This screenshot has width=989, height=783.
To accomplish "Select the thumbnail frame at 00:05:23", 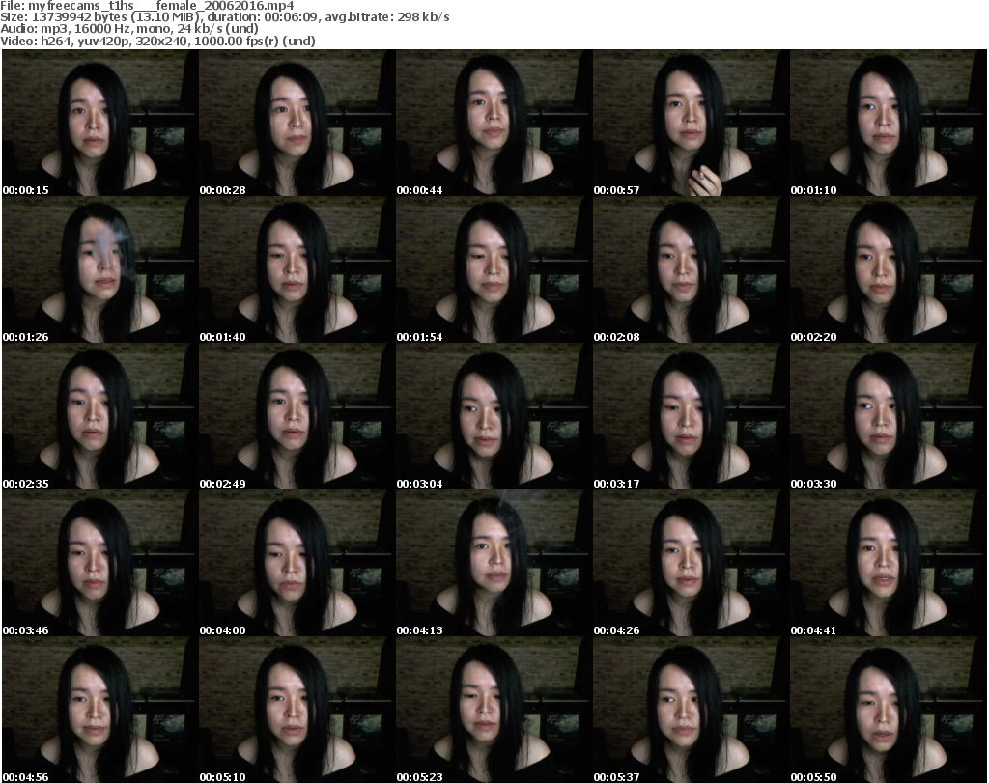I will pos(494,710).
